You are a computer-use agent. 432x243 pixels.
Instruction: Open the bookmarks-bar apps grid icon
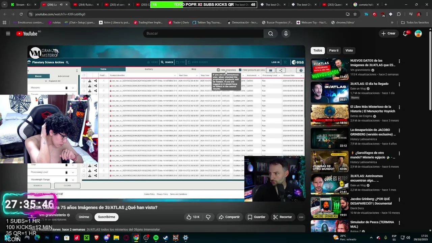[4, 23]
